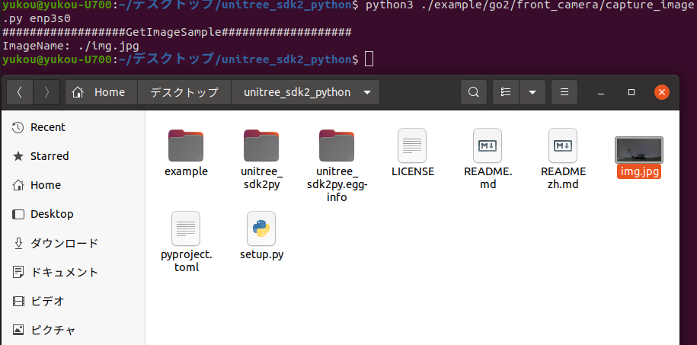Click Home in the path bar

click(101, 92)
